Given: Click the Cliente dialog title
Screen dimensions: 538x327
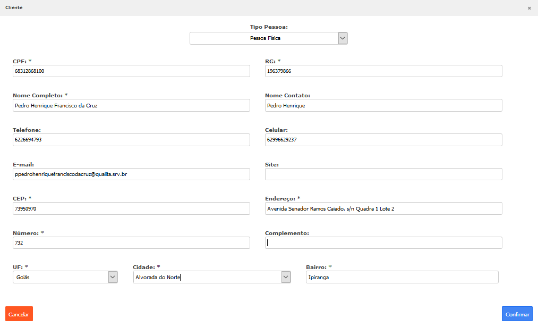Looking at the screenshot, I should point(14,7).
